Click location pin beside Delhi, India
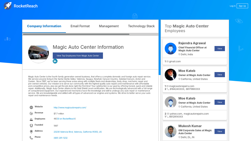This screenshot has width=251, height=141. pos(179,54)
